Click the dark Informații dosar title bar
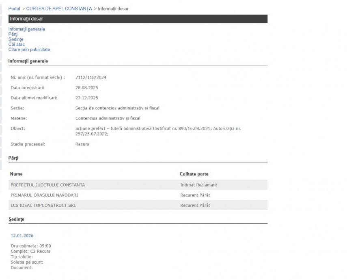Screen dimensions: 347x280 138,19
